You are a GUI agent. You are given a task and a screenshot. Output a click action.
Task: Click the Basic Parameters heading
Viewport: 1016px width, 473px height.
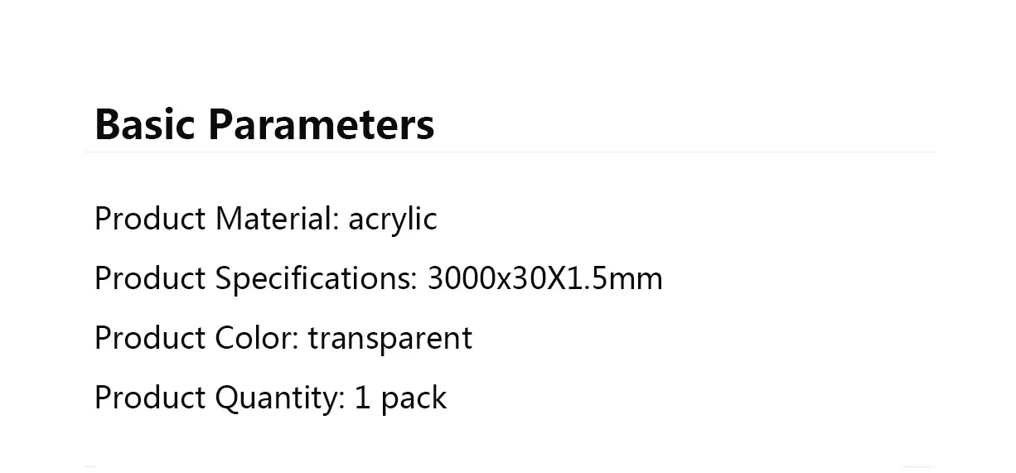coord(264,124)
